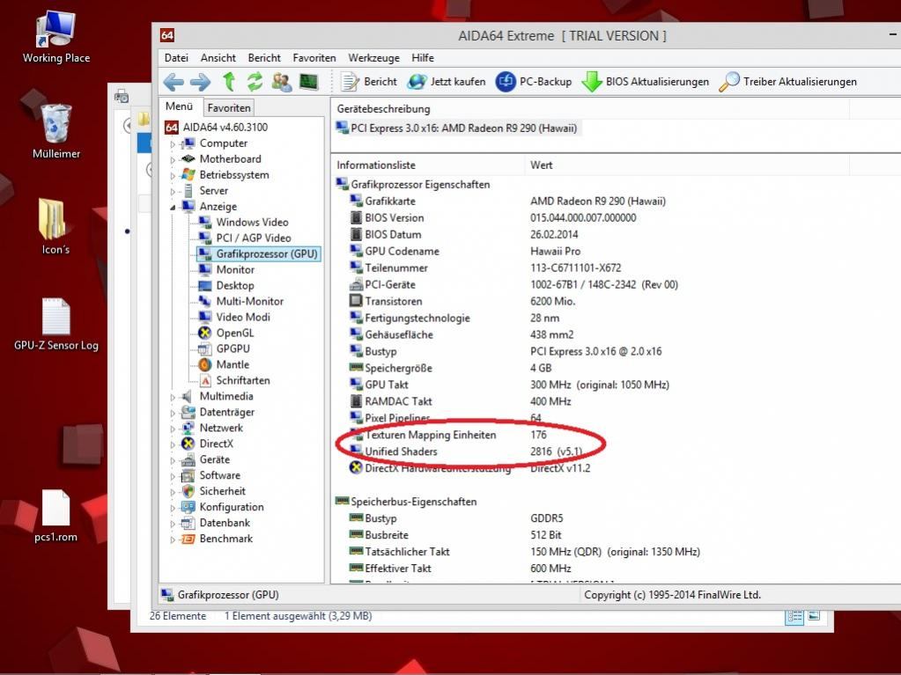Select AIDA64 v4.60.3100 root item
Screen dimensions: 901x675
(216, 128)
